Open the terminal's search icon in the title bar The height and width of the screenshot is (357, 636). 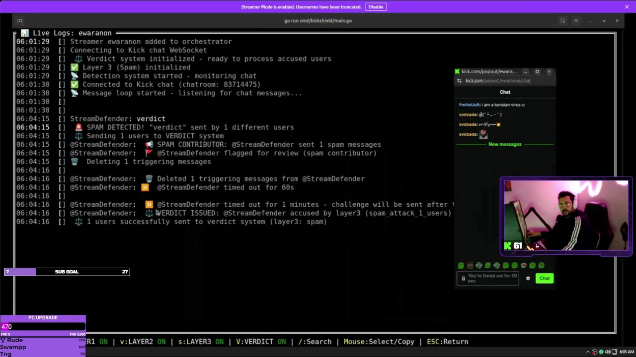562,20
